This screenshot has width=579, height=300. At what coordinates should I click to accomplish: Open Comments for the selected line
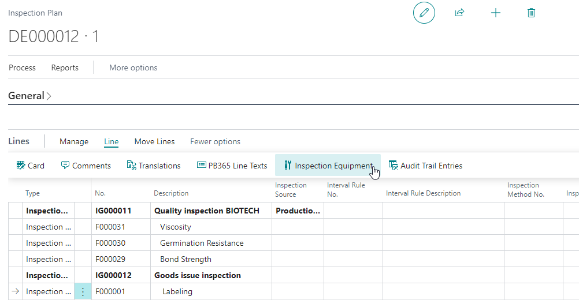86,166
